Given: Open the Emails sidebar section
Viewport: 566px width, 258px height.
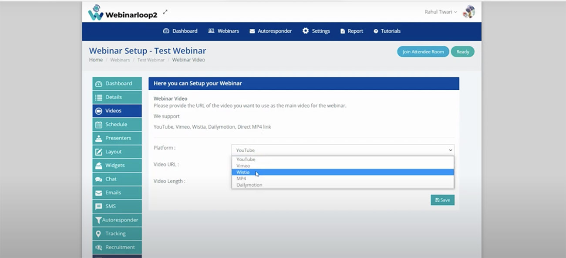Looking at the screenshot, I should [x=117, y=193].
